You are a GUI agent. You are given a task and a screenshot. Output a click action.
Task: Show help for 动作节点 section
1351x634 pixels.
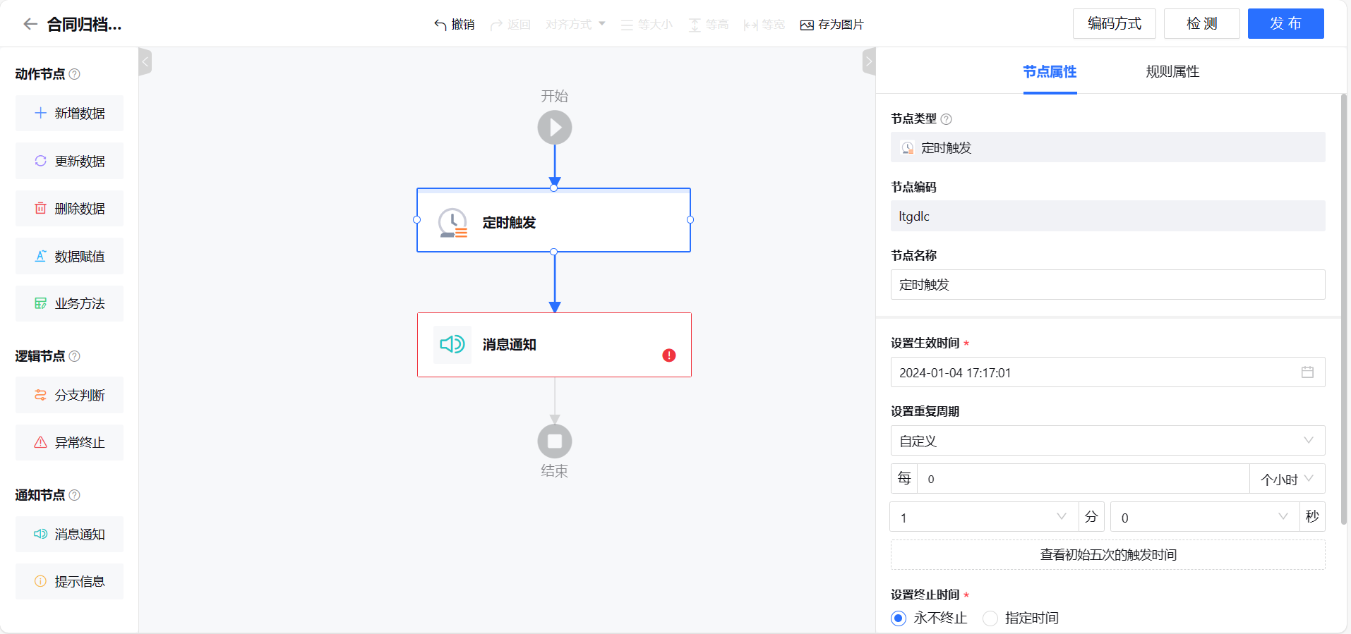[75, 74]
